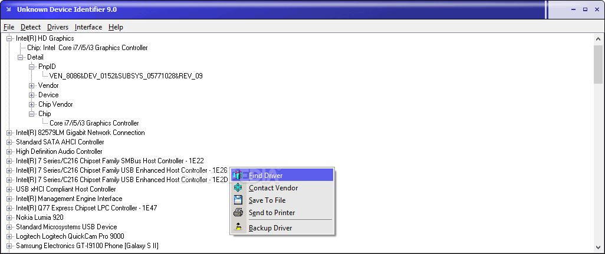605x254 pixels.
Task: Select Intel(R) HD Graphics tree item
Action: point(45,38)
